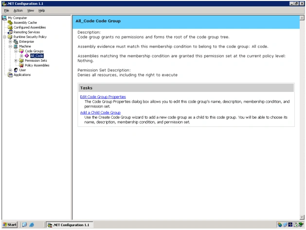Click Edit Code Group Properties link
Screen dimensions: 306x230
click(x=103, y=97)
